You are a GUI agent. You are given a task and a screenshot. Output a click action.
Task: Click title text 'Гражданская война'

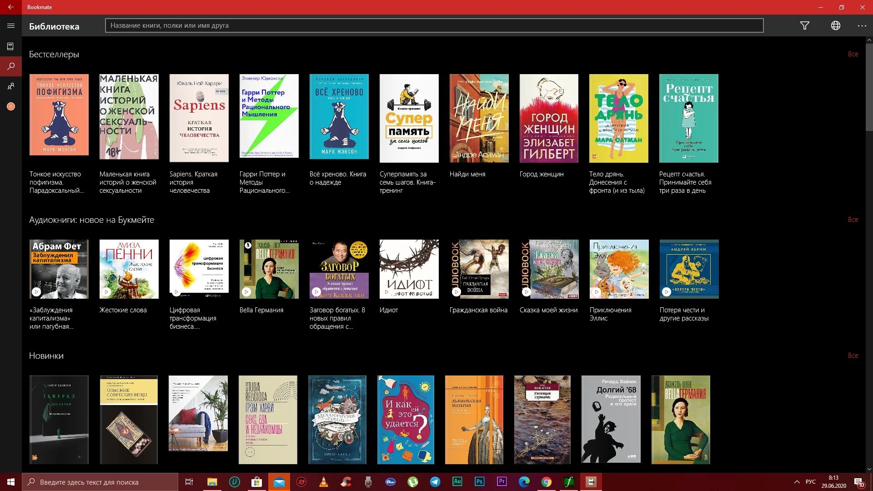478,310
